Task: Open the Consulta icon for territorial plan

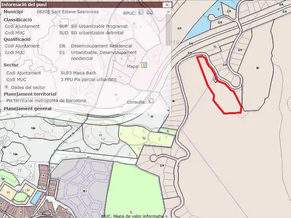Action: coord(151,101)
